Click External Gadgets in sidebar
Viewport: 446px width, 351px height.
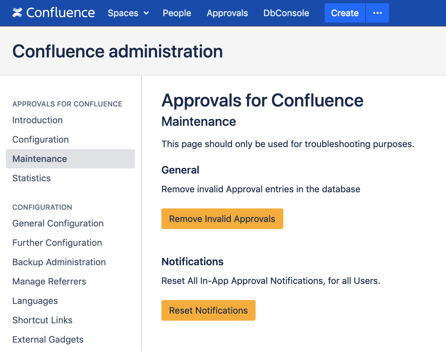pyautogui.click(x=48, y=339)
